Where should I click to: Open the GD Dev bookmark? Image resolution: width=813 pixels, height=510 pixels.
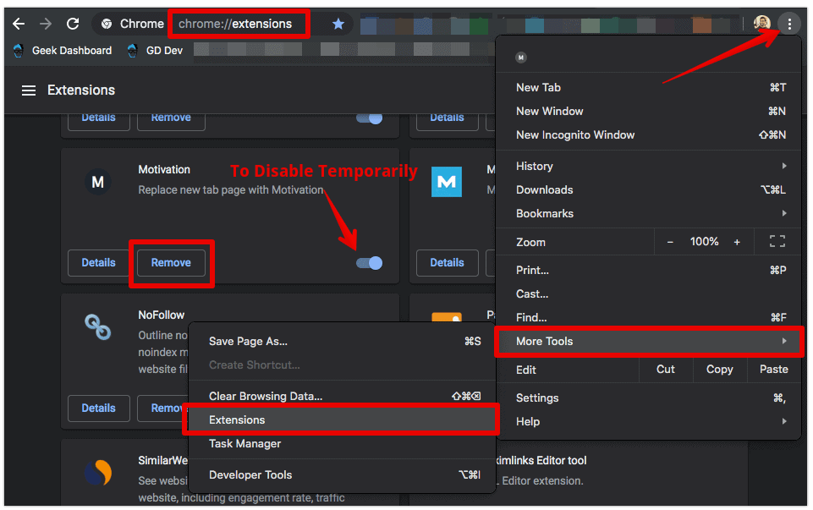tap(155, 51)
